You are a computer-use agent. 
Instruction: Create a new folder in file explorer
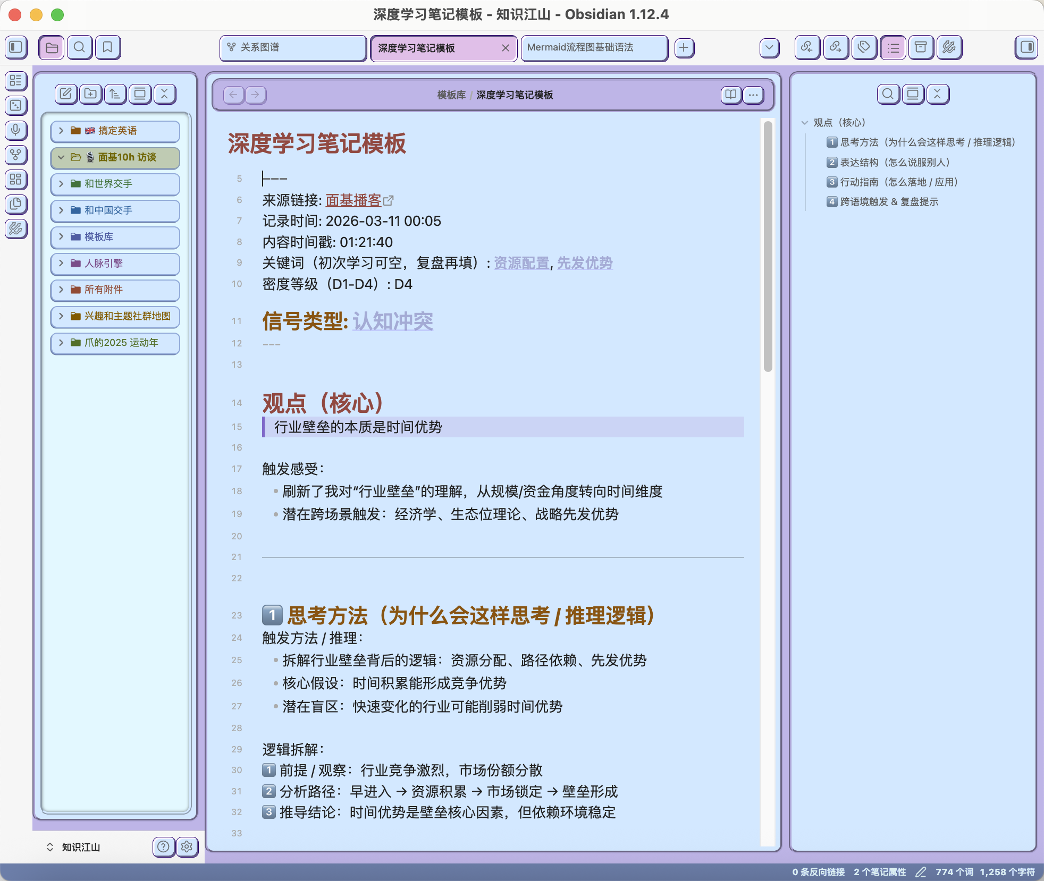90,94
